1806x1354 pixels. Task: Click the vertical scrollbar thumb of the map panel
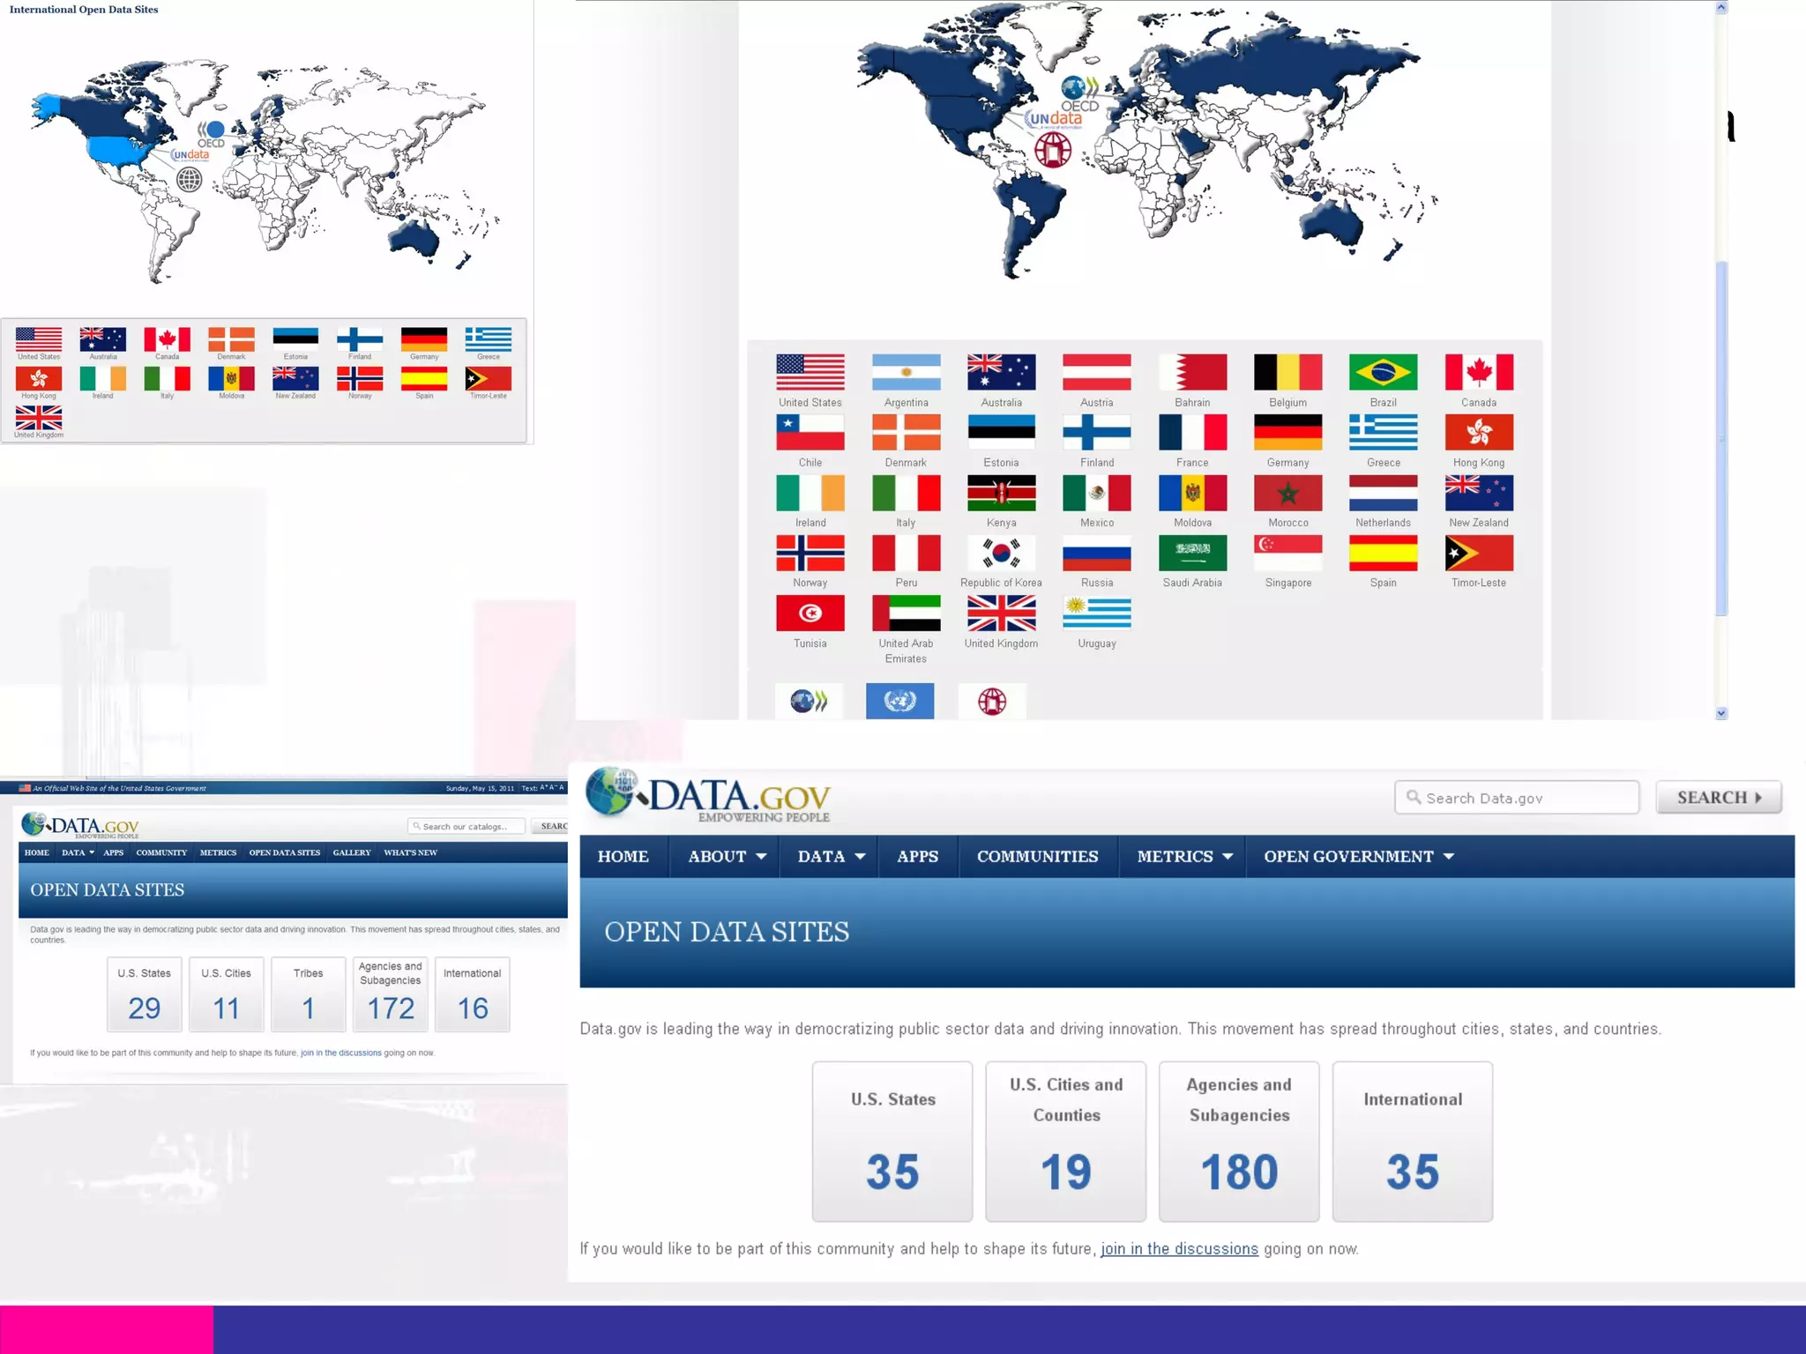tap(1721, 438)
